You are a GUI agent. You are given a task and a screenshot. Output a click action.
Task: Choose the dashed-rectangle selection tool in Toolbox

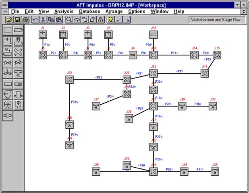[8, 30]
